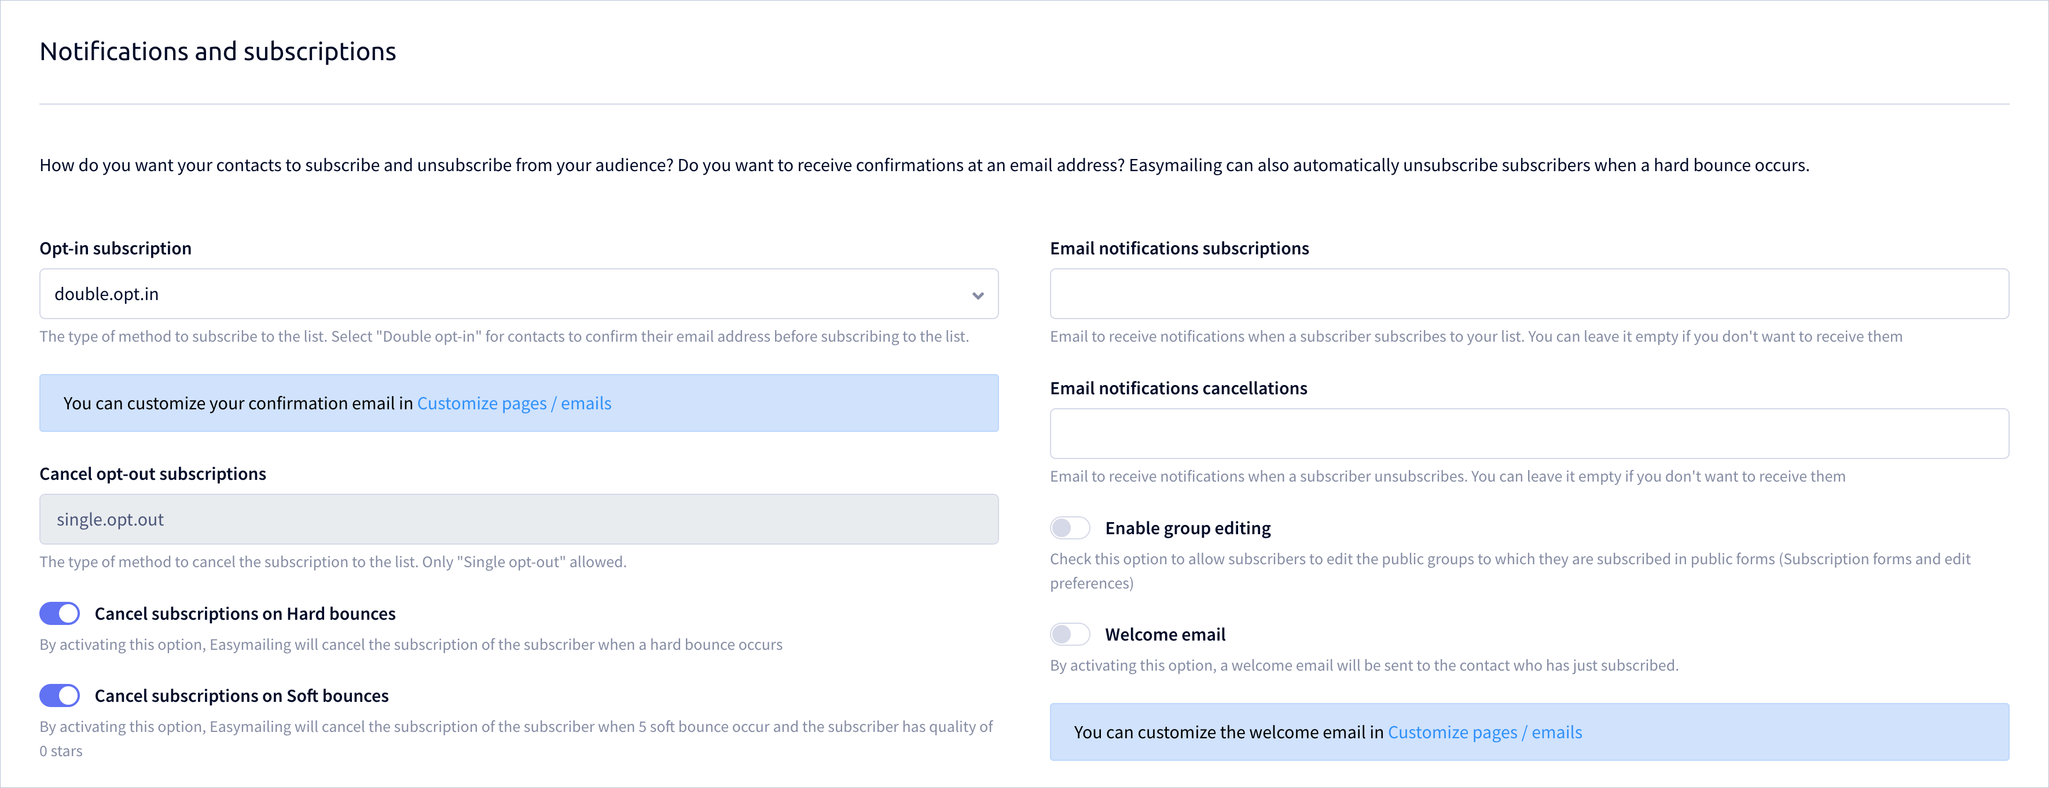Open the Opt-in subscription double.opt.in dropdown
This screenshot has width=2049, height=788.
point(519,294)
